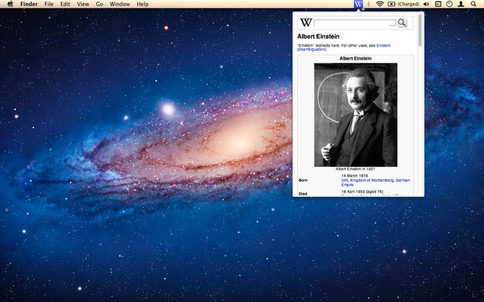Click the battery Charged indicator
This screenshot has height=302, width=484.
(404, 4)
